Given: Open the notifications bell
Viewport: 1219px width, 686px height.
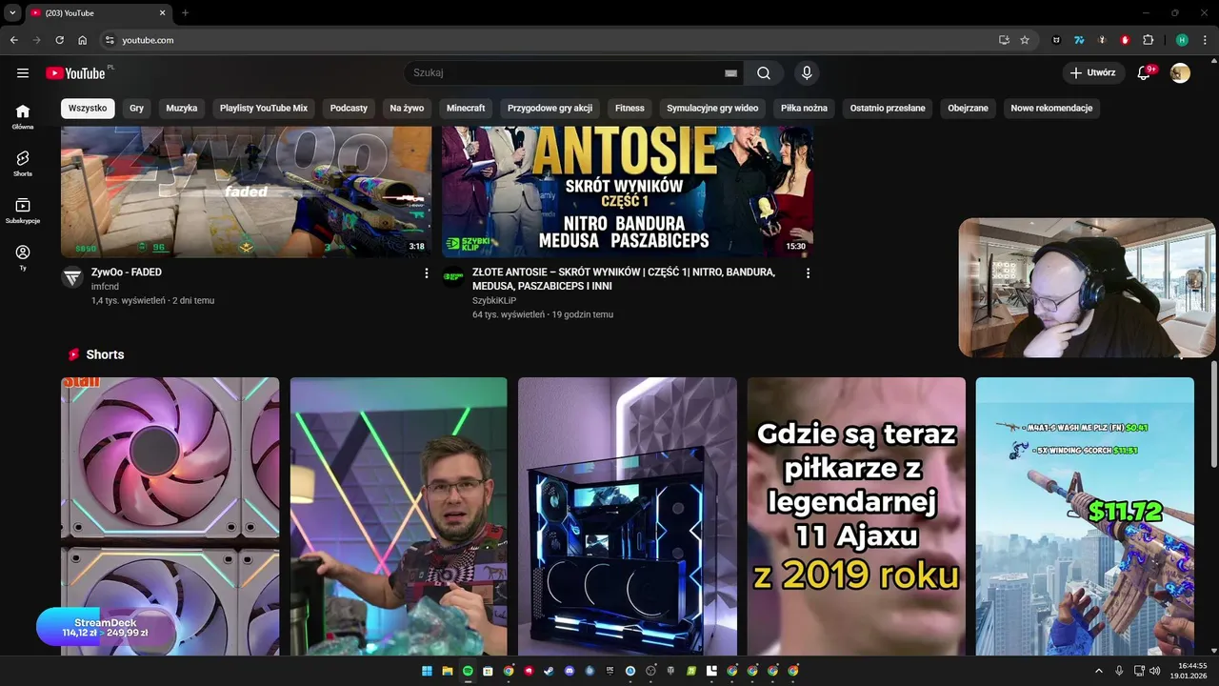Looking at the screenshot, I should (1145, 73).
